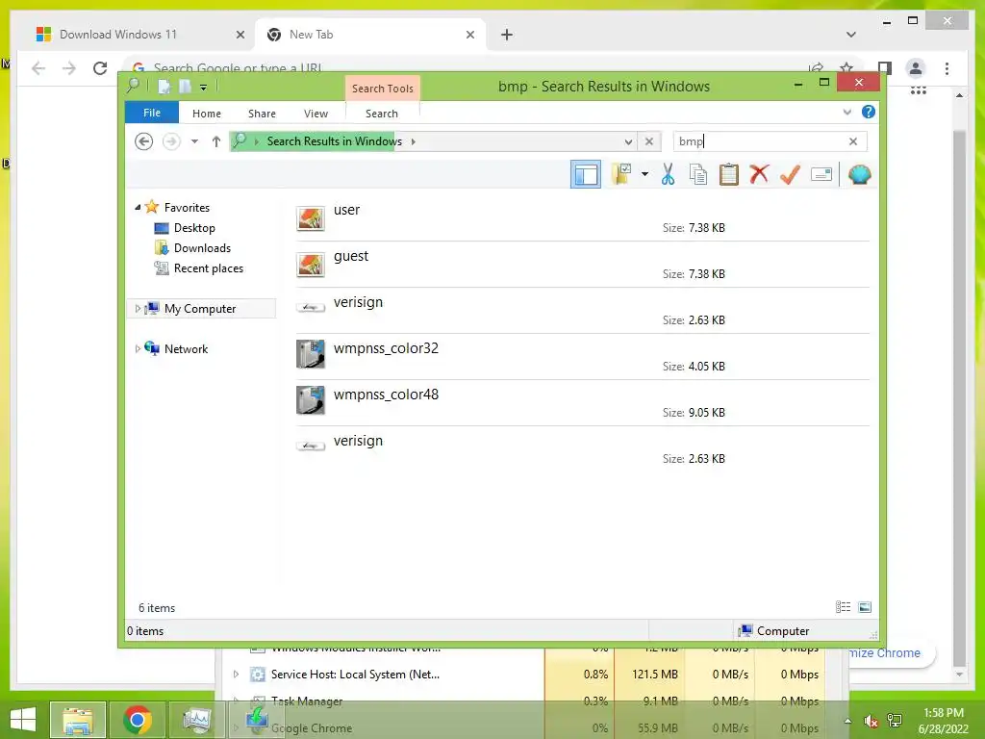Select the wmpnss_color32 result
This screenshot has width=985, height=739.
(x=582, y=357)
